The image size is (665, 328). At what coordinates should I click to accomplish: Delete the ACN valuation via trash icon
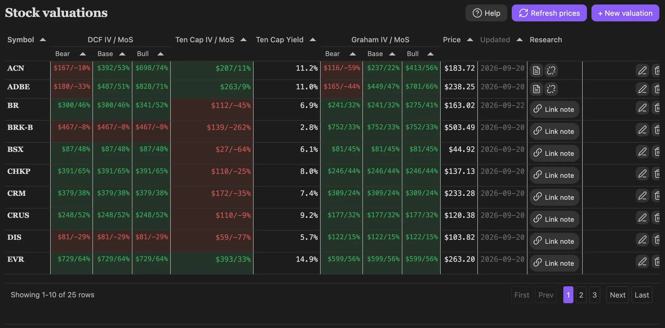click(656, 70)
